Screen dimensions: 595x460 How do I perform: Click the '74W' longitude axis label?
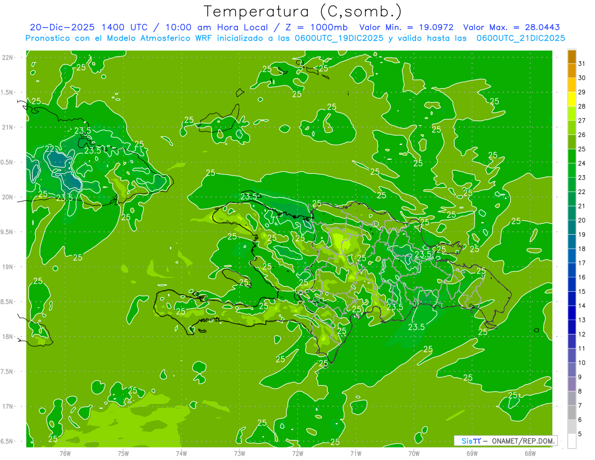pos(181,453)
